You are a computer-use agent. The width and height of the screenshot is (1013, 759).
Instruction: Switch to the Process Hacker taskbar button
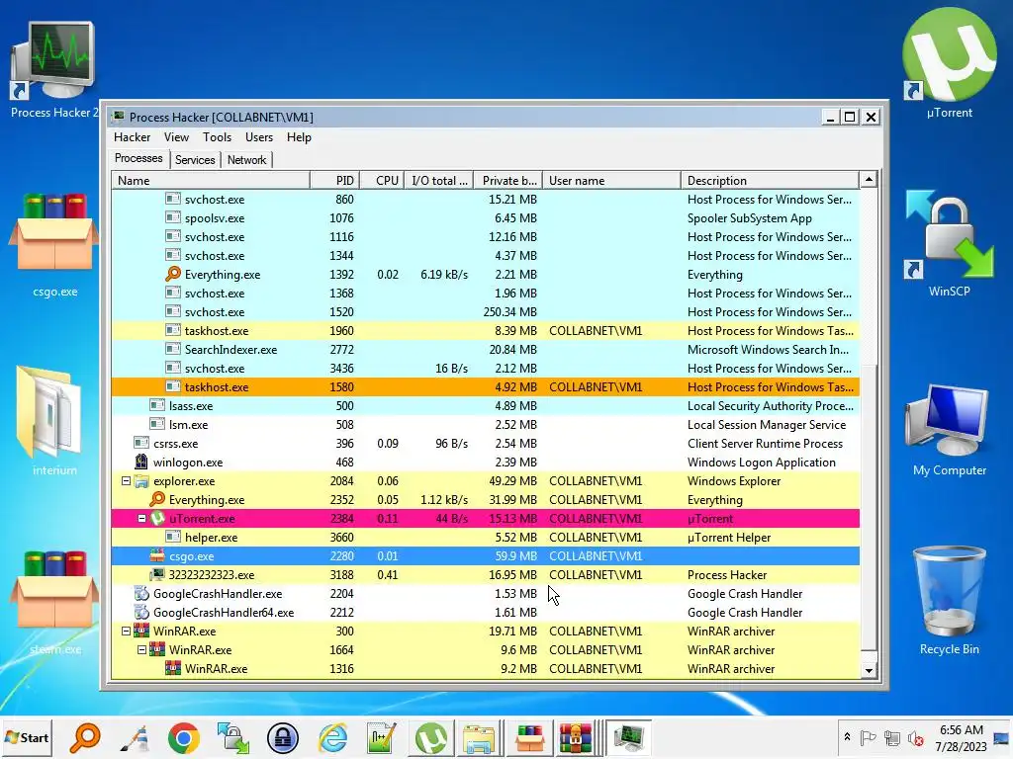point(628,737)
